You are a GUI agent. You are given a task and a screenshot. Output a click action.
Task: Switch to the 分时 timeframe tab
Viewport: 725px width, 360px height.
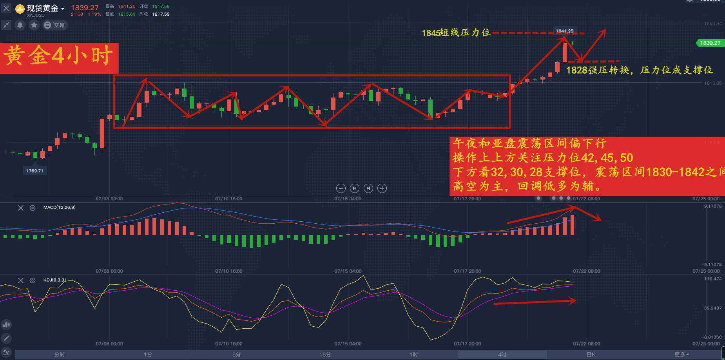tap(60, 355)
